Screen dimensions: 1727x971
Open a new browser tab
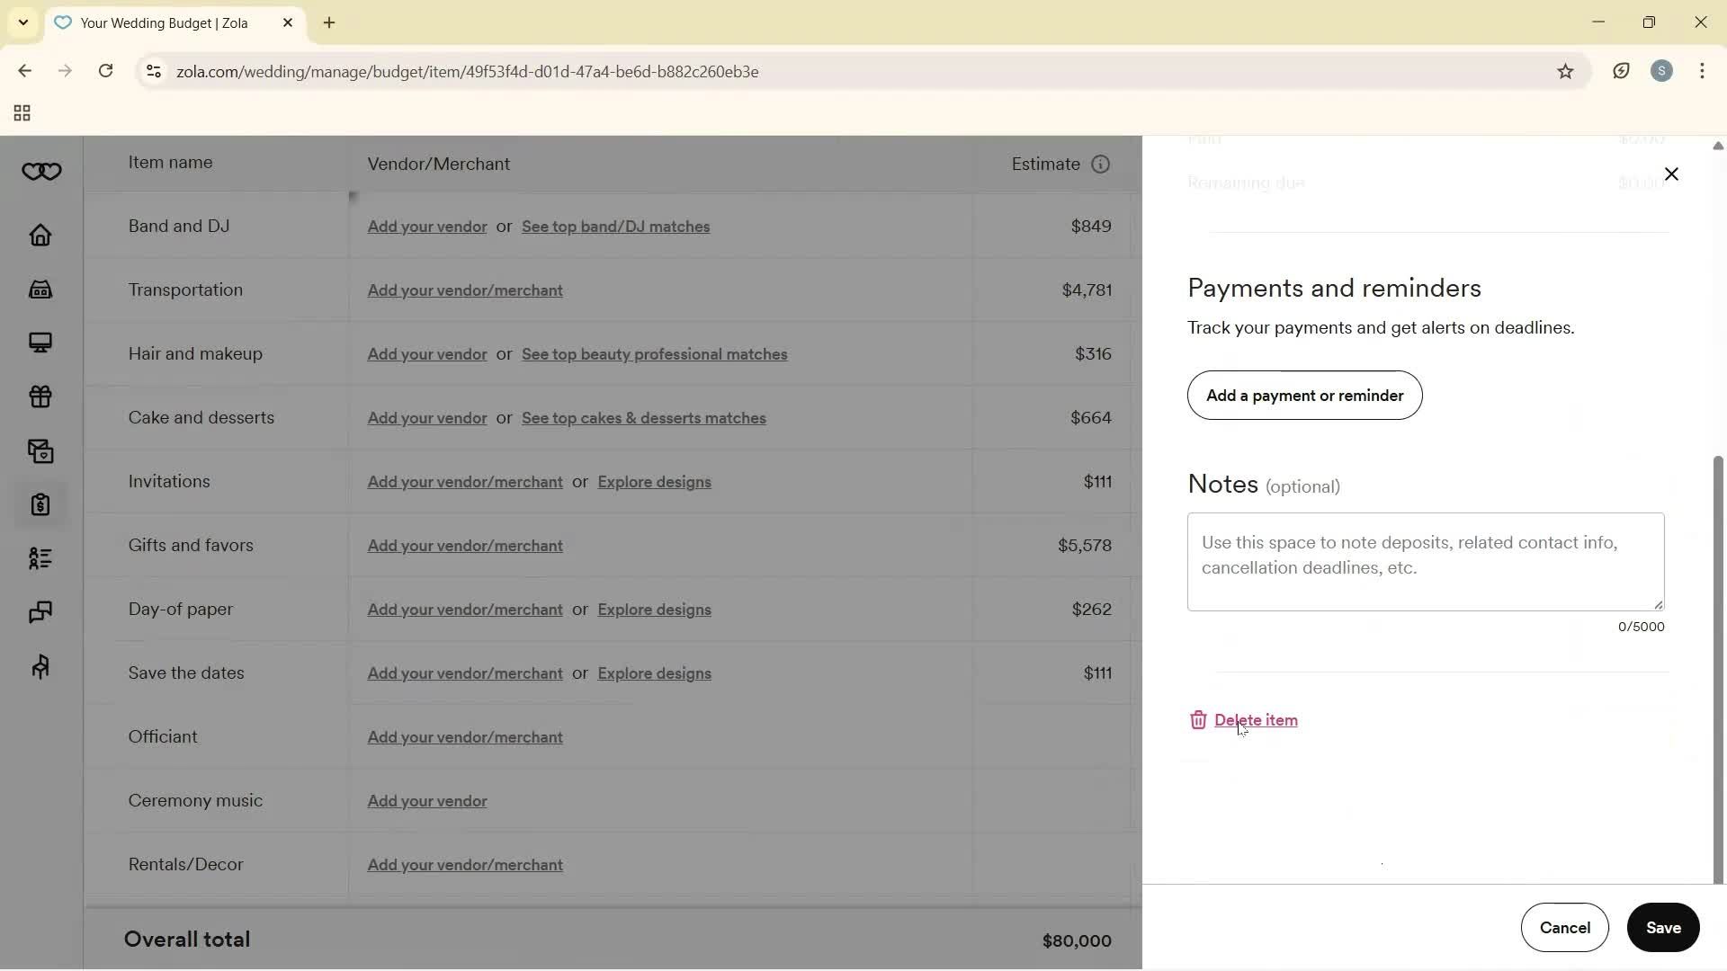[x=329, y=22]
